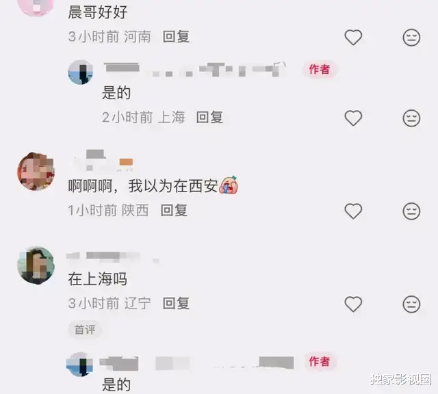Open username of the 西安 commenter

tap(103, 161)
